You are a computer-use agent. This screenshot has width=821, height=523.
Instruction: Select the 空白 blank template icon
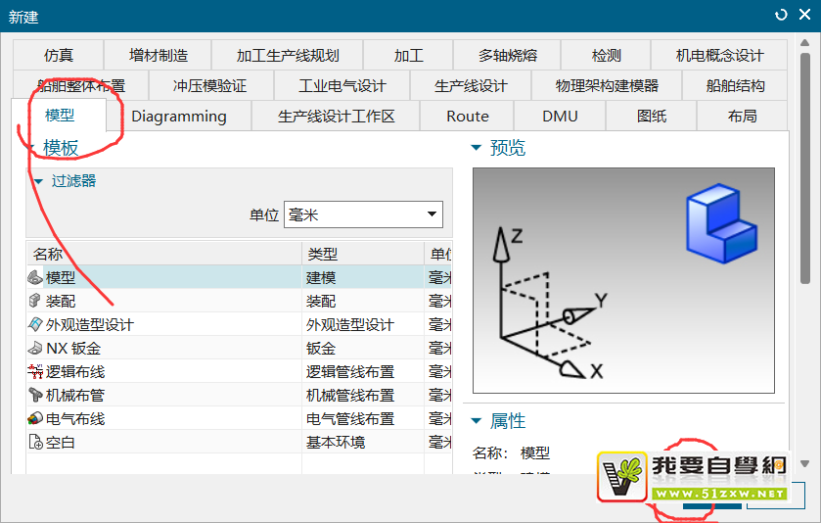click(x=35, y=442)
